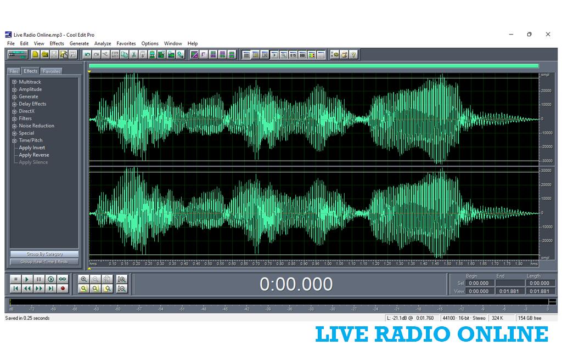Click the green horizontal display range bar
The image size is (562, 351).
tap(313, 66)
